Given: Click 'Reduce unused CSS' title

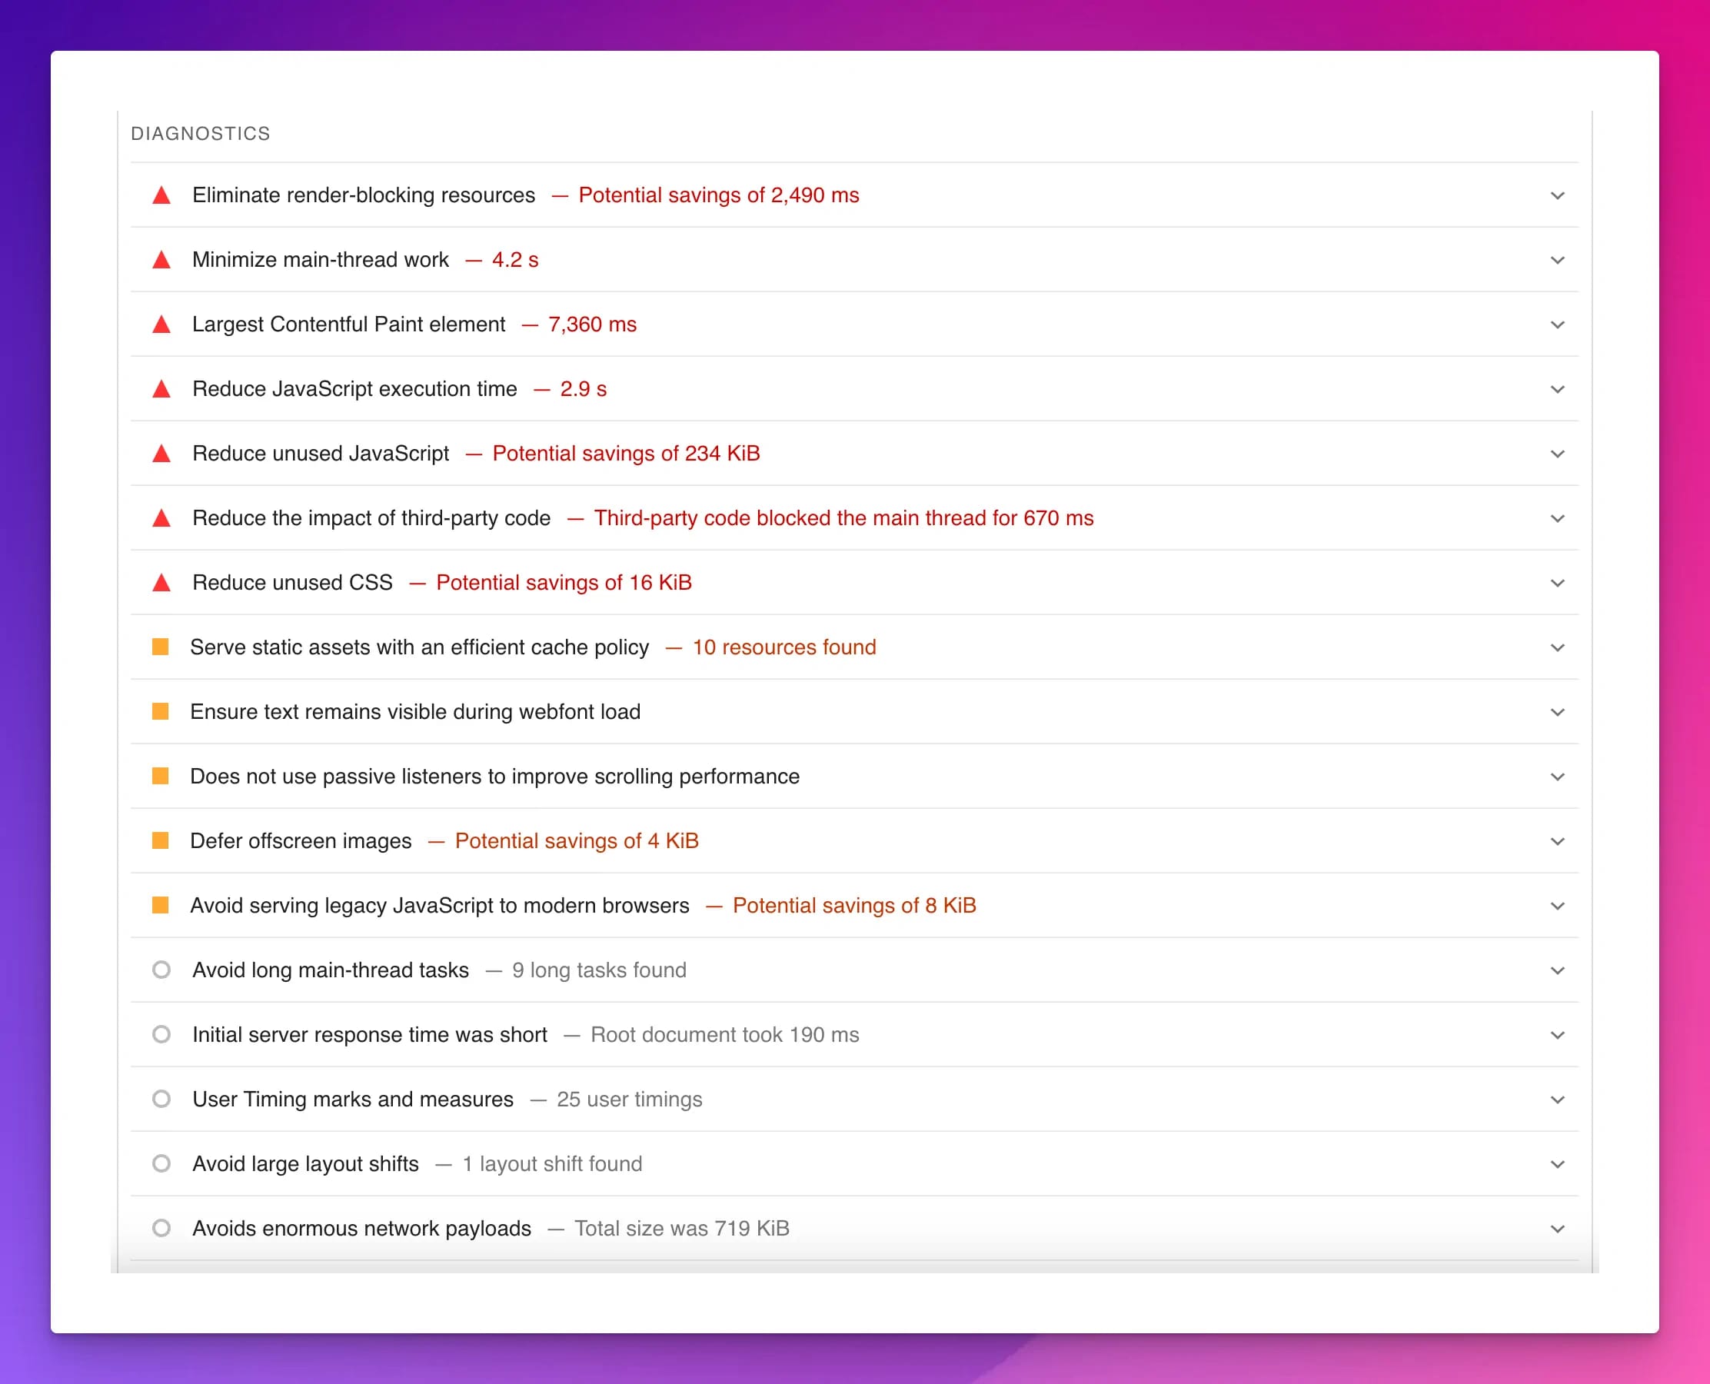Looking at the screenshot, I should pos(293,583).
